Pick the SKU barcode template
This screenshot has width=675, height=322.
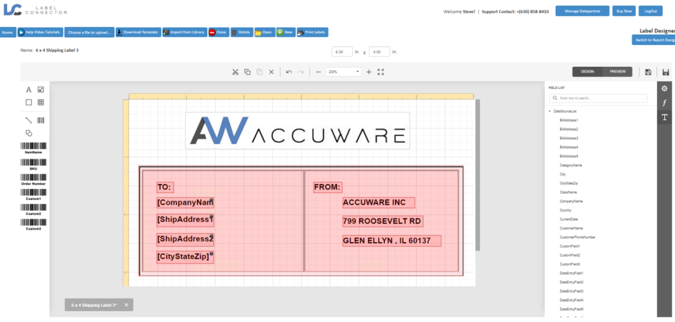[33, 165]
